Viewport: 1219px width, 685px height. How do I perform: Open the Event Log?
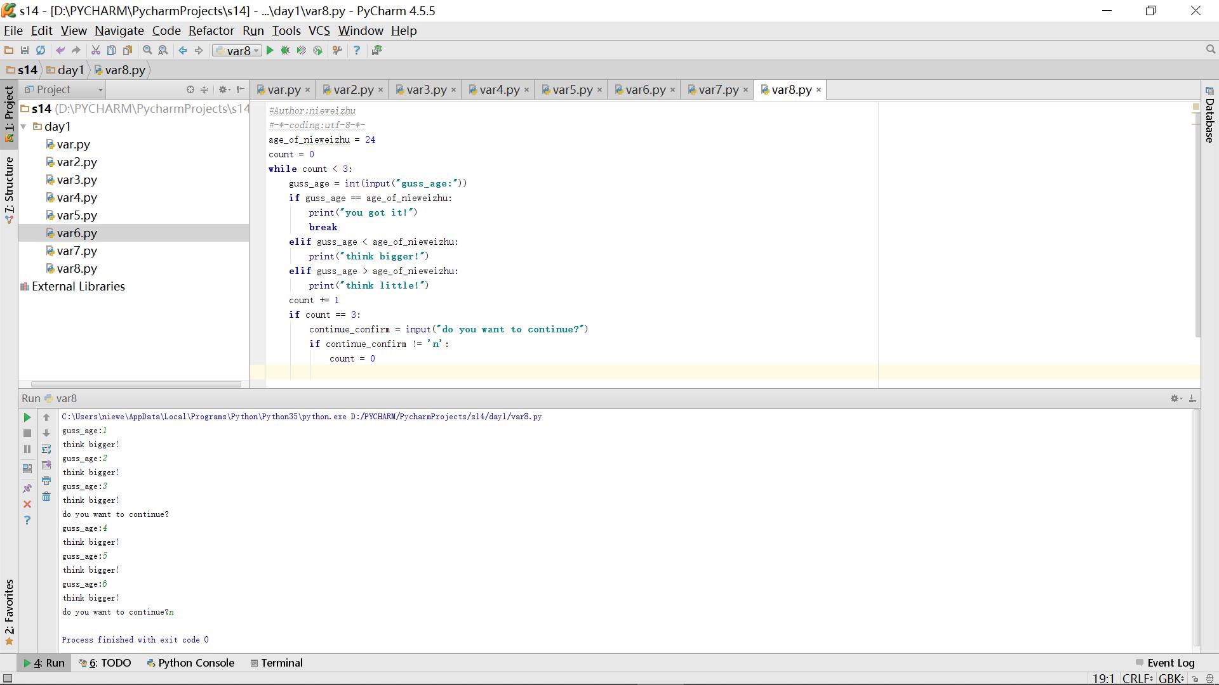pyautogui.click(x=1165, y=663)
